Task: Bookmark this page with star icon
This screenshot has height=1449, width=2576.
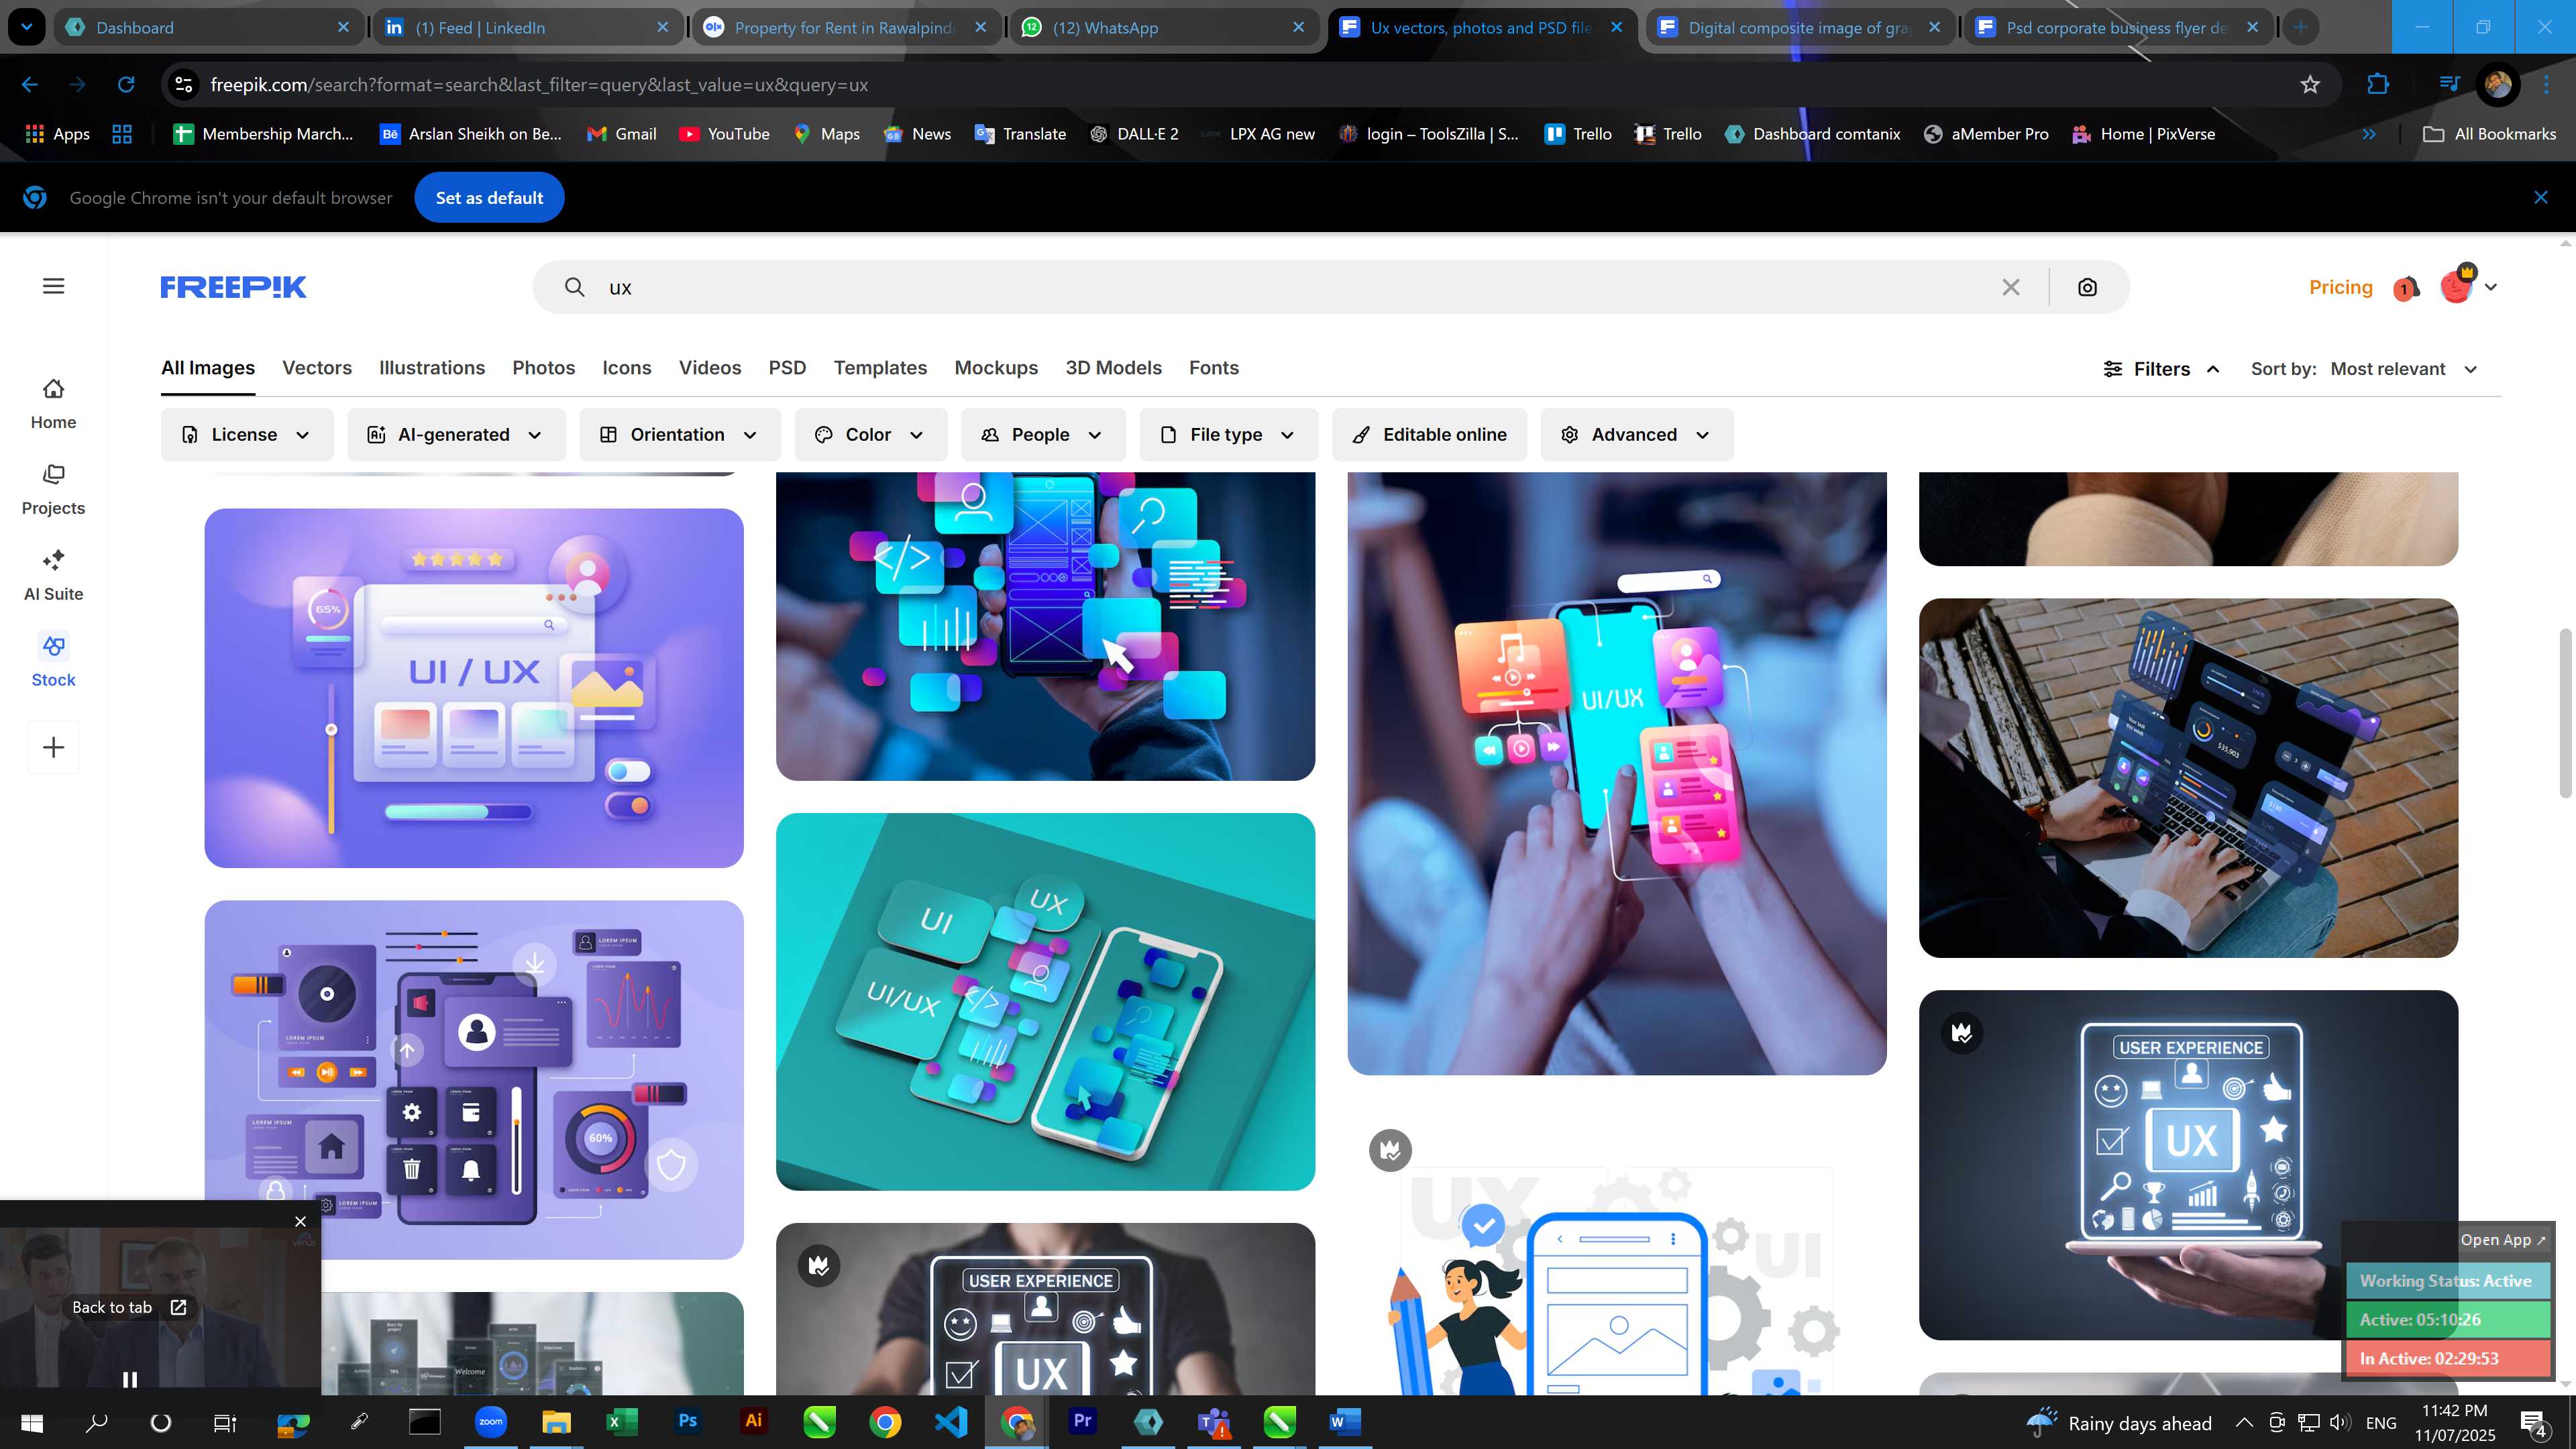Action: pos(2310,85)
